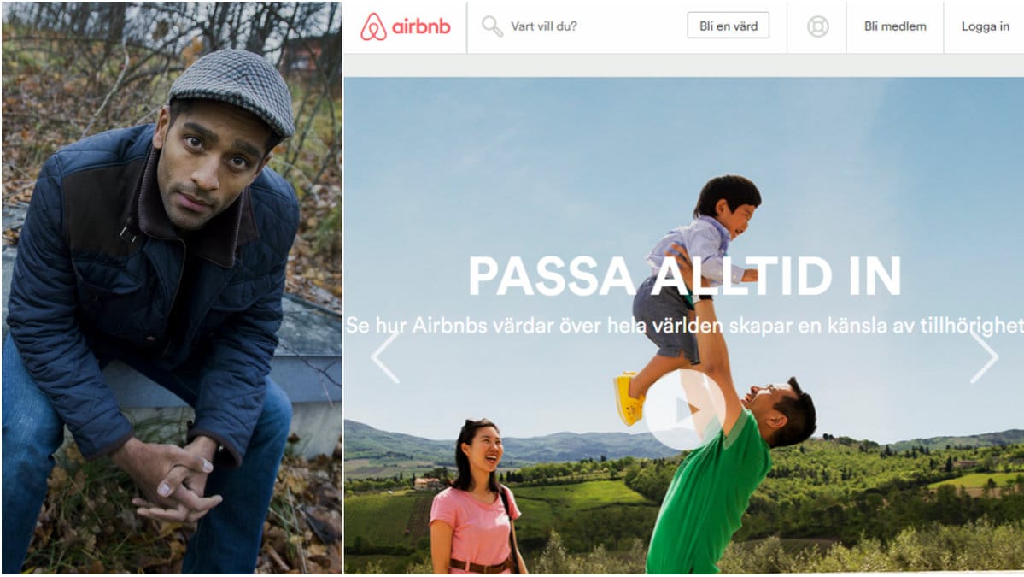Open the help lifebuoy icon

click(x=817, y=26)
